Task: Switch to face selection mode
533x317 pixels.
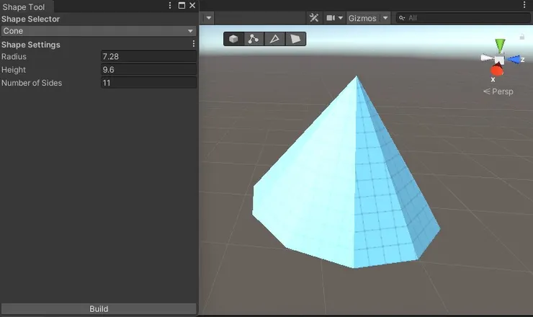Action: (x=295, y=39)
